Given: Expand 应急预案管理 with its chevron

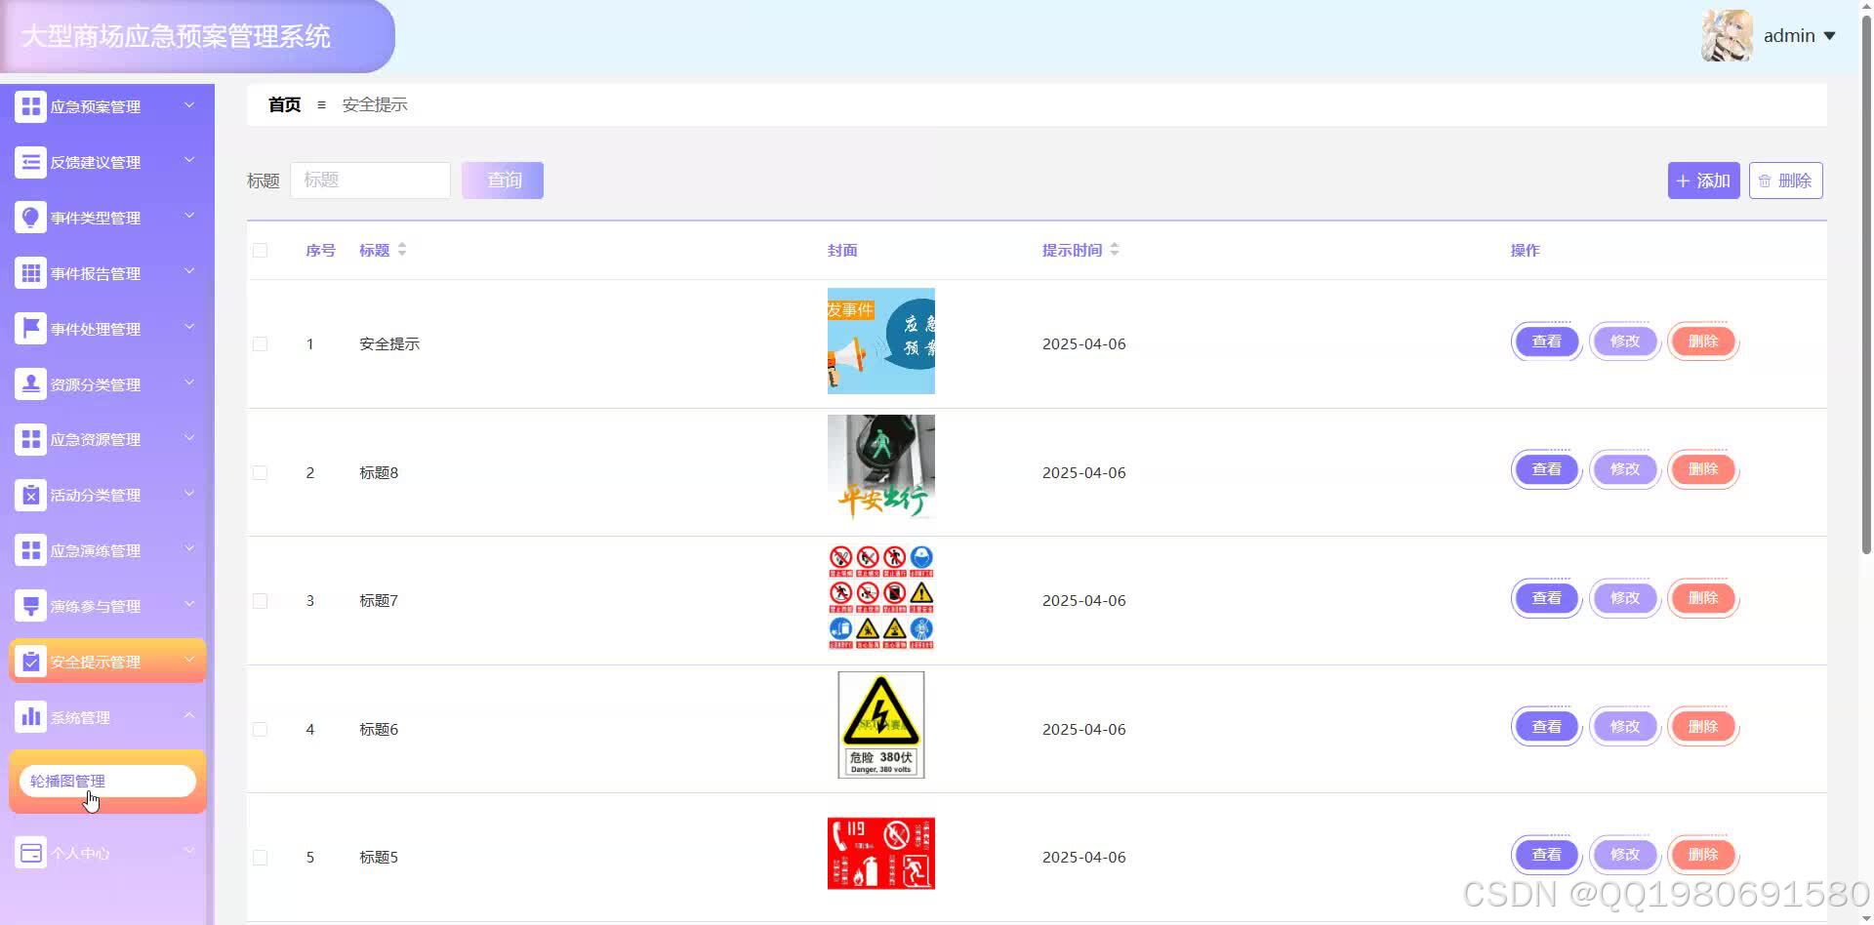Looking at the screenshot, I should click(189, 104).
